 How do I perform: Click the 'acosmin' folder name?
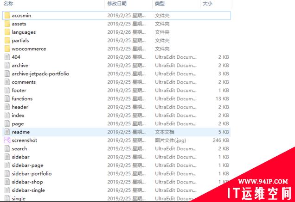click(x=21, y=15)
